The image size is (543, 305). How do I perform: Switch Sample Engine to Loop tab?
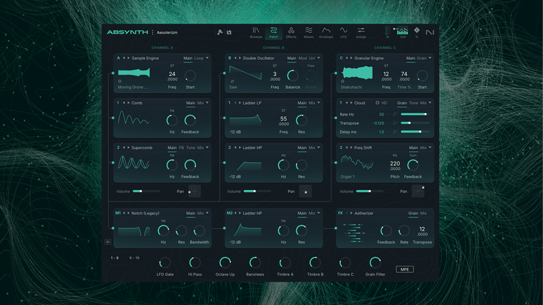199,58
